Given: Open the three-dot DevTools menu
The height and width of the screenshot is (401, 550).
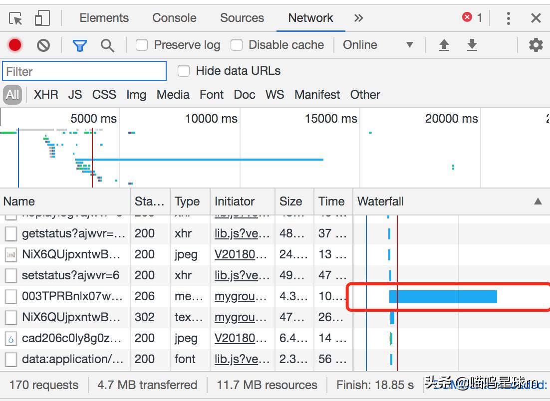Looking at the screenshot, I should pyautogui.click(x=508, y=18).
